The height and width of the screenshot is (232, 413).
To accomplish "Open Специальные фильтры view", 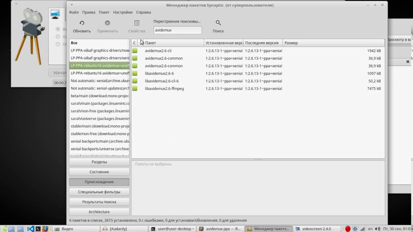I will [99, 192].
